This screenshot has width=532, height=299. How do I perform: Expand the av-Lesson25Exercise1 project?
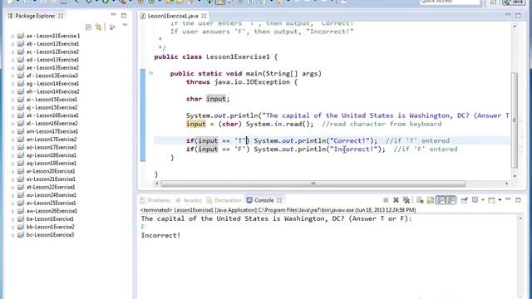[13, 203]
